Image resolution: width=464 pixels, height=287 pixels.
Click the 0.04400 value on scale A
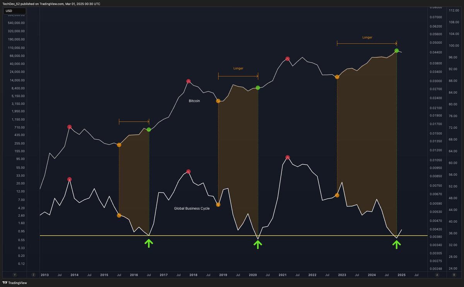[435, 52]
